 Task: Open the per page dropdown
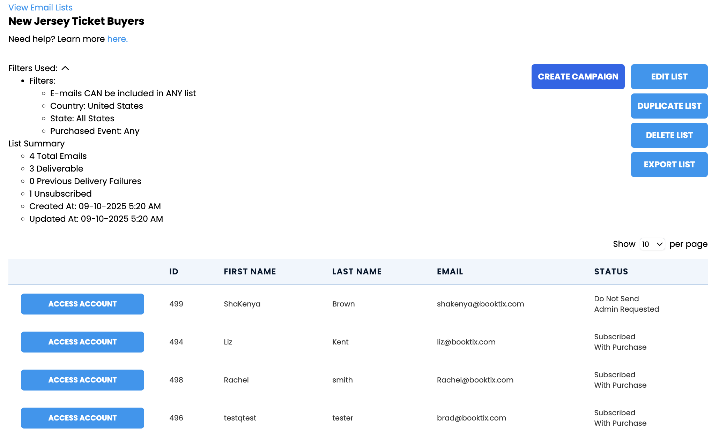tap(652, 244)
